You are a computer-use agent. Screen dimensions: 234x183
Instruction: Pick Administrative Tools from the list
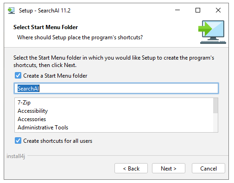pos(114,128)
